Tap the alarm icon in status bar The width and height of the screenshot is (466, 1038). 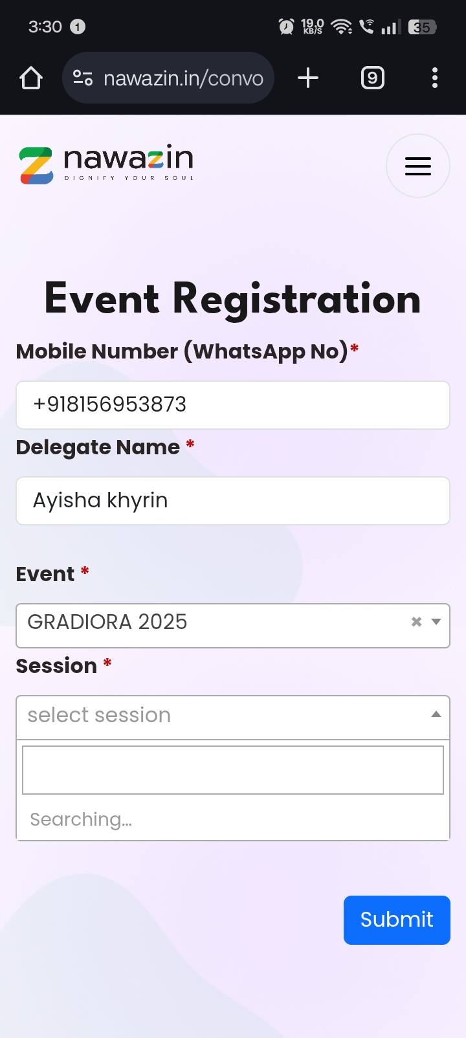point(286,27)
